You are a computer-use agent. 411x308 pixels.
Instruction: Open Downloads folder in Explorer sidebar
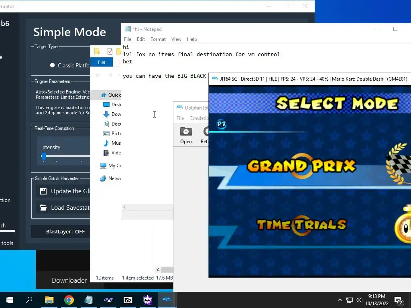[x=112, y=114]
